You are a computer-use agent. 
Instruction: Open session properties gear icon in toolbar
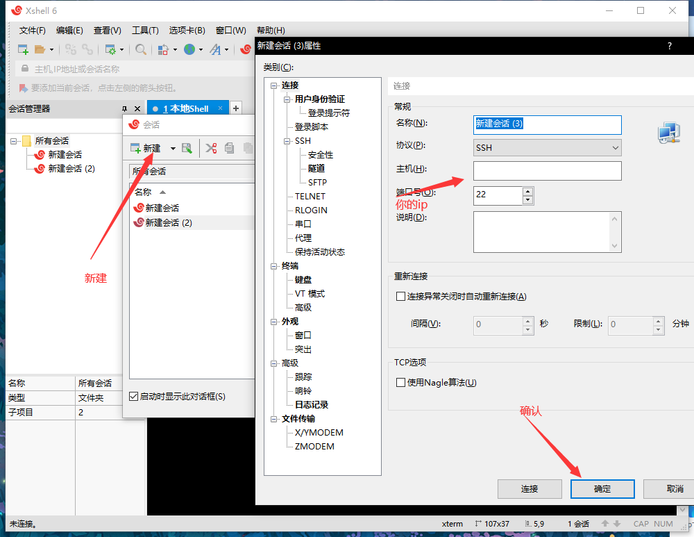click(x=110, y=49)
